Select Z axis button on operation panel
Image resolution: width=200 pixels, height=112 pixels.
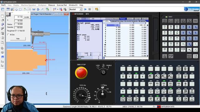coord(136,77)
